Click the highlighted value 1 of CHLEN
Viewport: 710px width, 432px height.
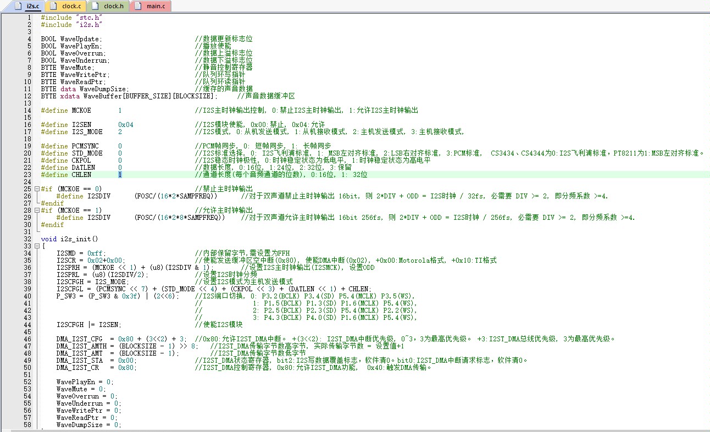tap(120, 174)
